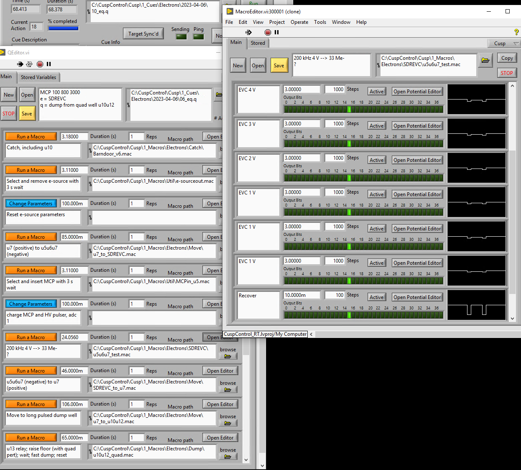Click waveform preview for Recover row

[x=477, y=305]
